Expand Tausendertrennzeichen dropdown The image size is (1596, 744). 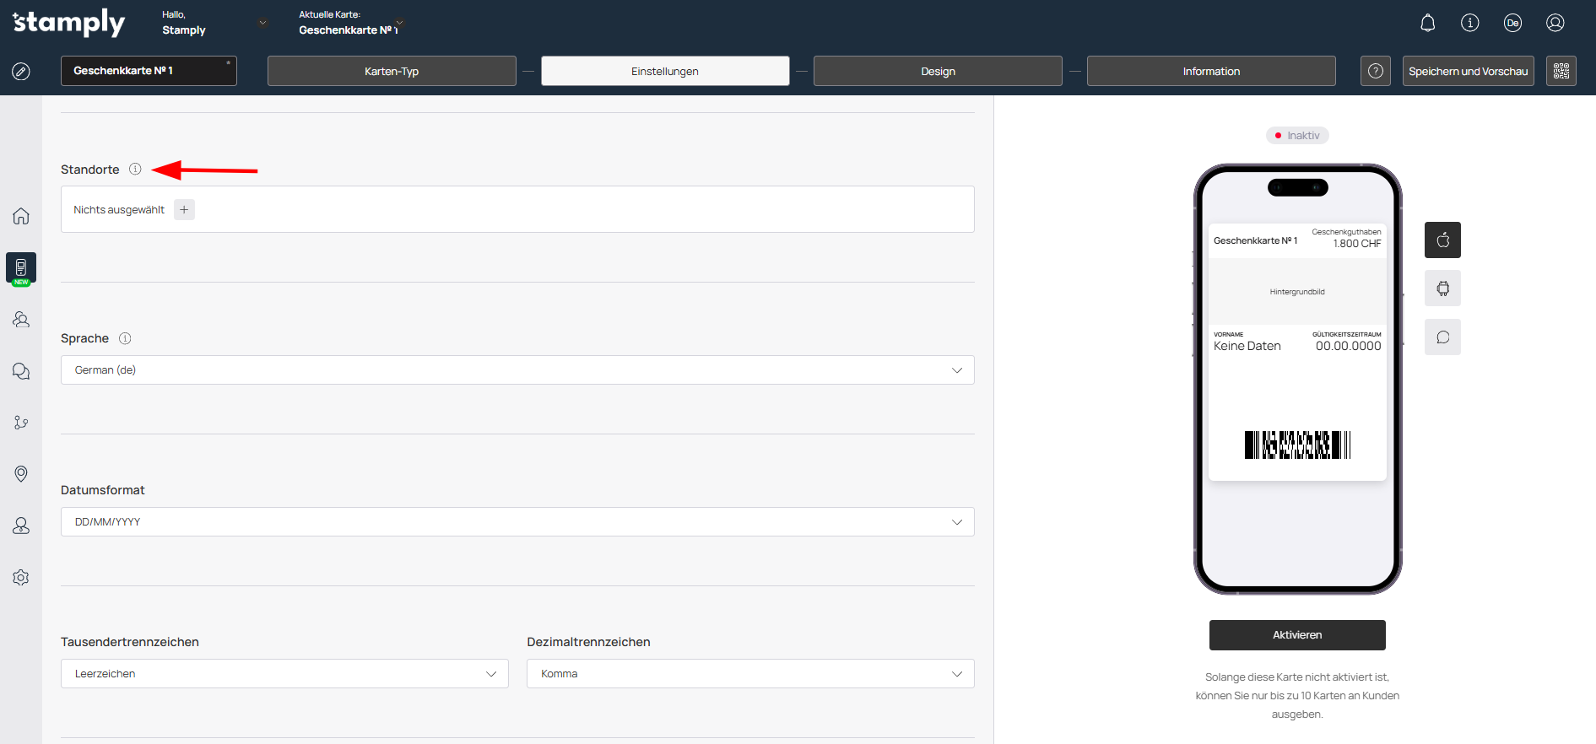pyautogui.click(x=284, y=674)
